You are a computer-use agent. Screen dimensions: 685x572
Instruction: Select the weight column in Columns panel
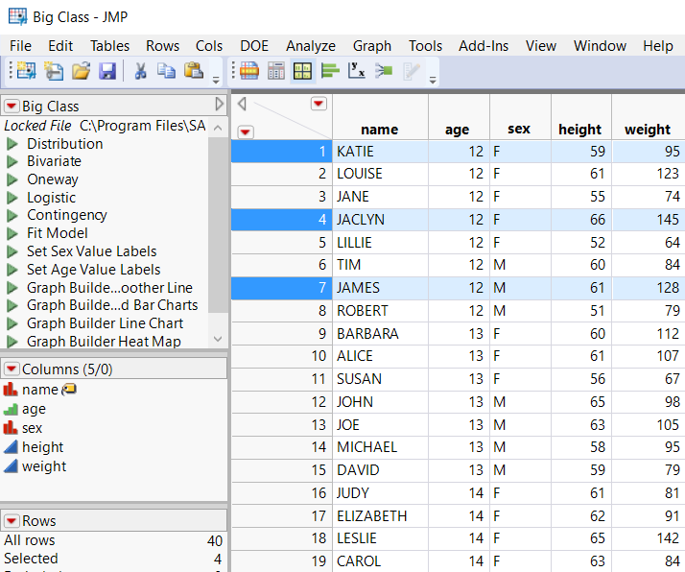(44, 466)
